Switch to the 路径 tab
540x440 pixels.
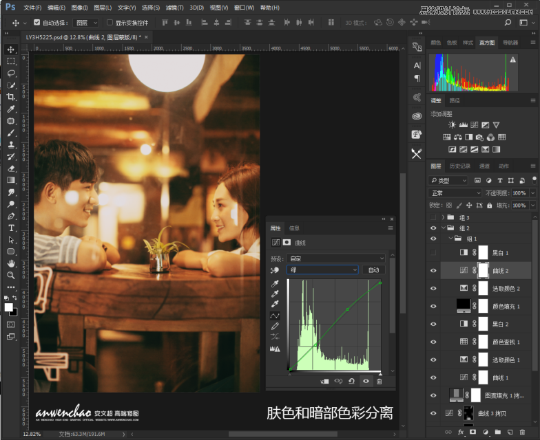tap(455, 100)
